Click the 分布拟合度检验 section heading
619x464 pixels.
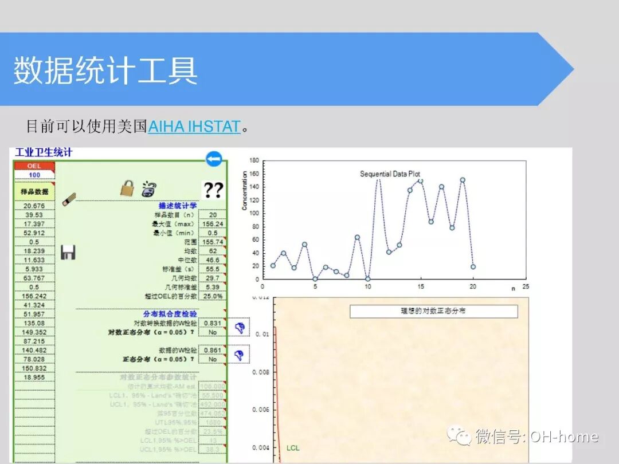pos(170,314)
